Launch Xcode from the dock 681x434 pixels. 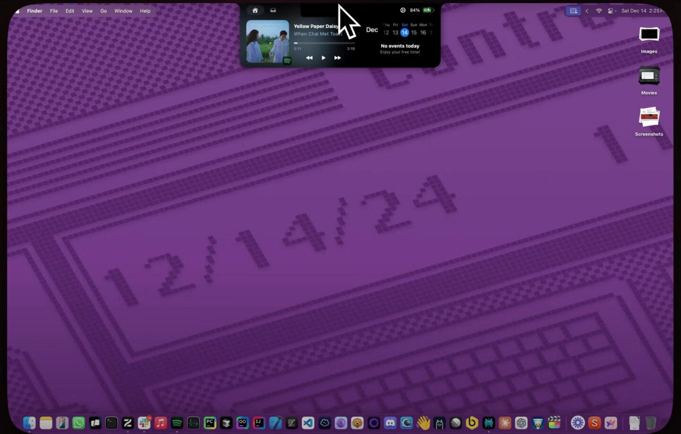275,423
